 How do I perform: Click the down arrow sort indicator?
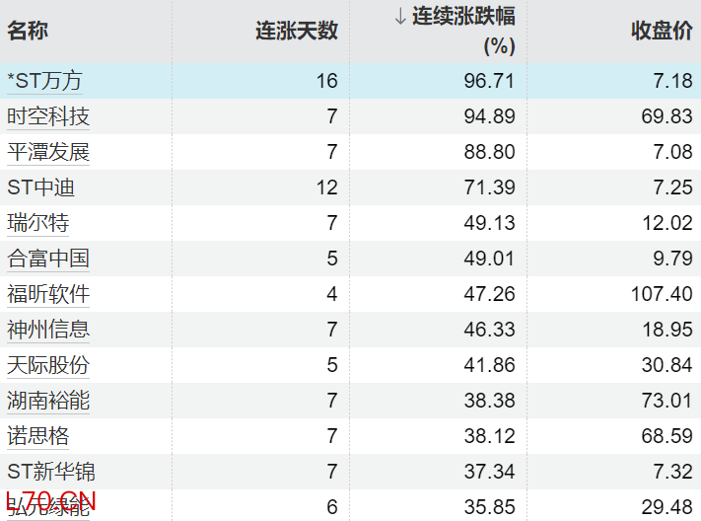tap(400, 16)
